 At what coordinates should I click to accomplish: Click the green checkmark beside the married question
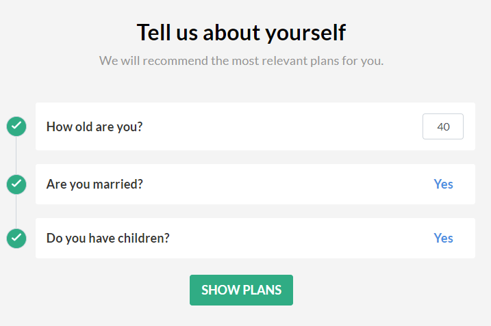pyautogui.click(x=16, y=184)
